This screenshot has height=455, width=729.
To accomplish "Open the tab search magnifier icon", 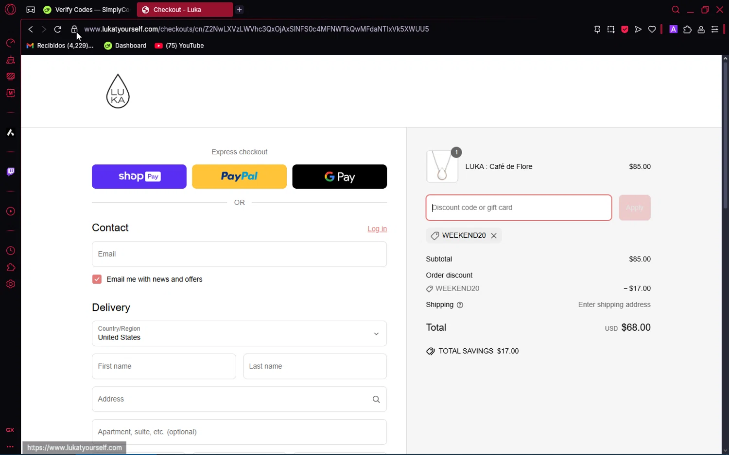I will 676,10.
